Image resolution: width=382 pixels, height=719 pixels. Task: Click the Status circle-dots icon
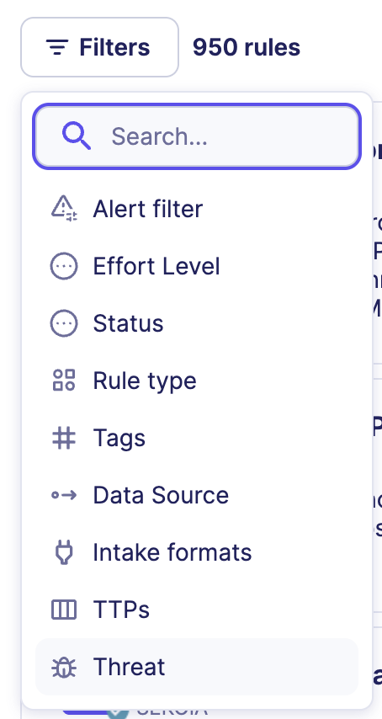[x=64, y=323]
